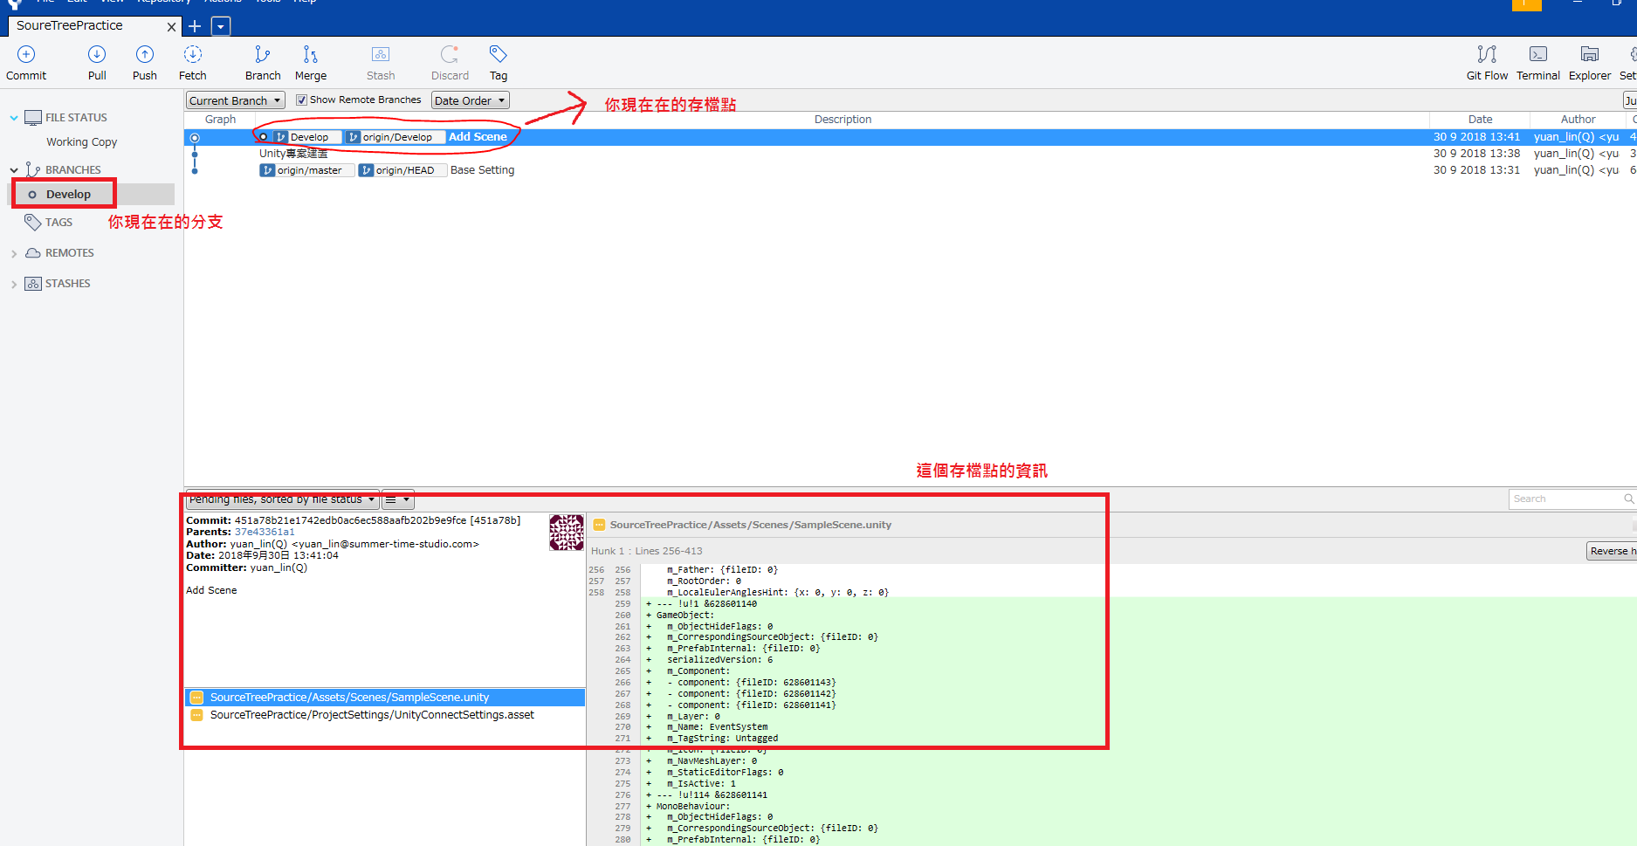Open the Current Branch filter dropdown
Image resolution: width=1637 pixels, height=846 pixels.
(236, 100)
